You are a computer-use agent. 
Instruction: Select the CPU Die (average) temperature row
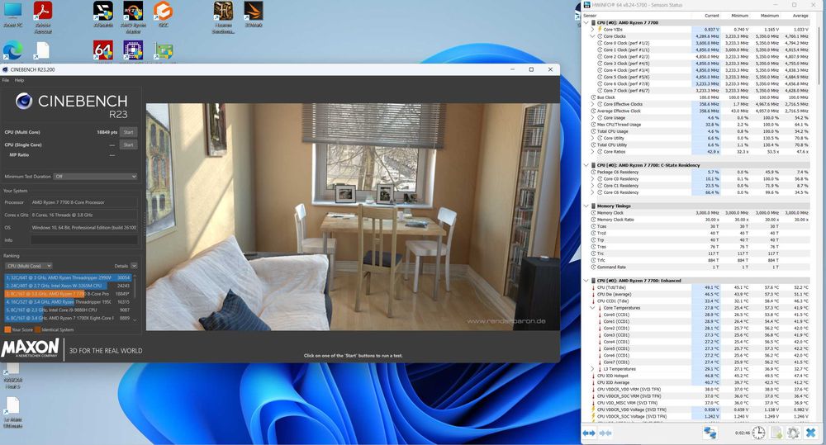point(700,295)
